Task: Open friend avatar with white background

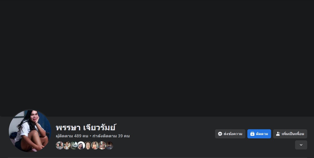Action: pyautogui.click(x=81, y=145)
